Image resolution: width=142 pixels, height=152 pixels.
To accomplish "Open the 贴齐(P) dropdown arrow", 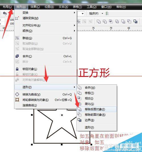I will click(102, 13).
